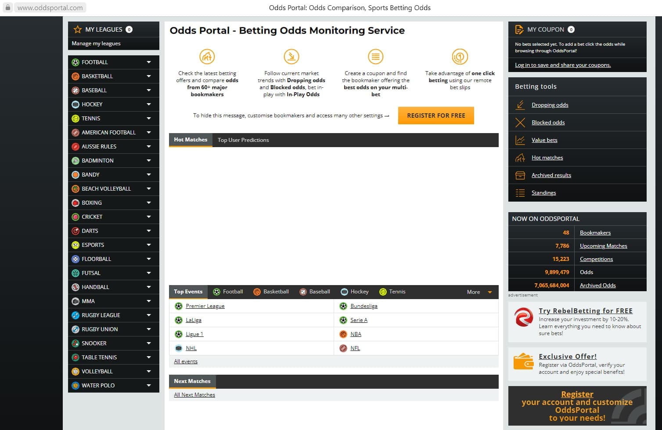Switch to Top User Predictions tab
Image resolution: width=662 pixels, height=430 pixels.
click(x=243, y=140)
